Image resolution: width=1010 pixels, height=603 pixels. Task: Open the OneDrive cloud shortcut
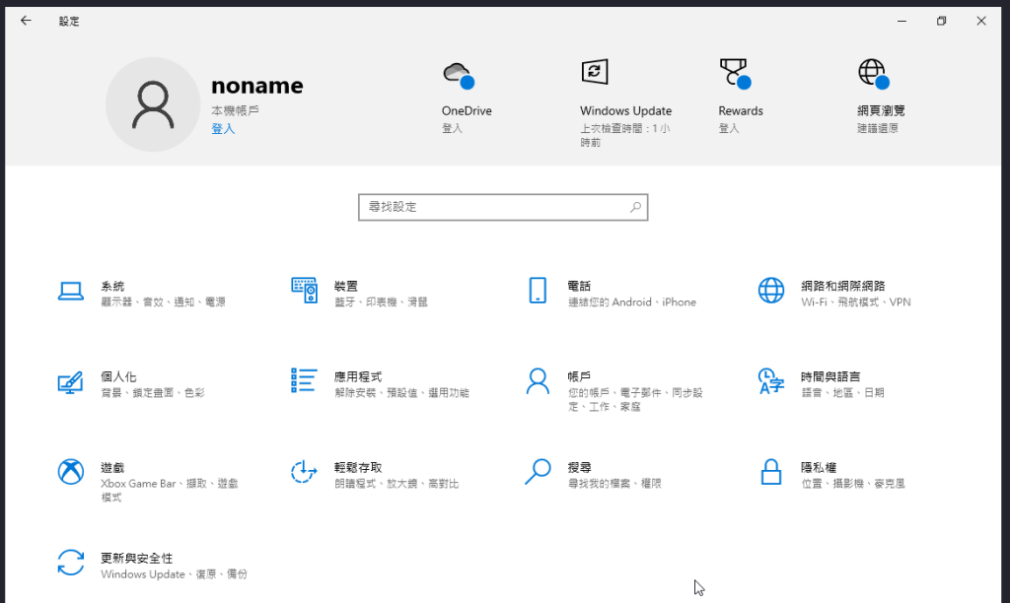[x=458, y=75]
